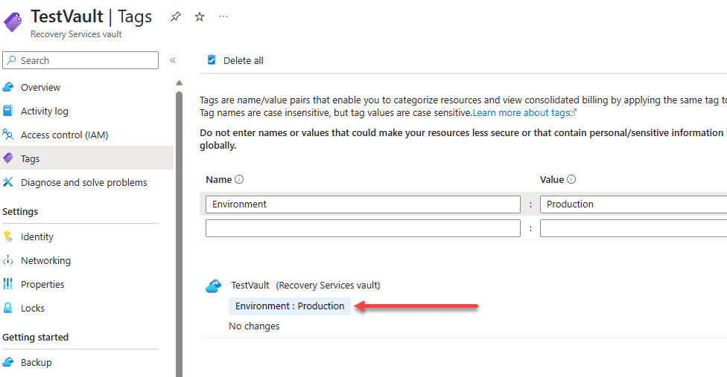Image resolution: width=727 pixels, height=377 pixels.
Task: Click the sidebar Search box
Action: [80, 60]
